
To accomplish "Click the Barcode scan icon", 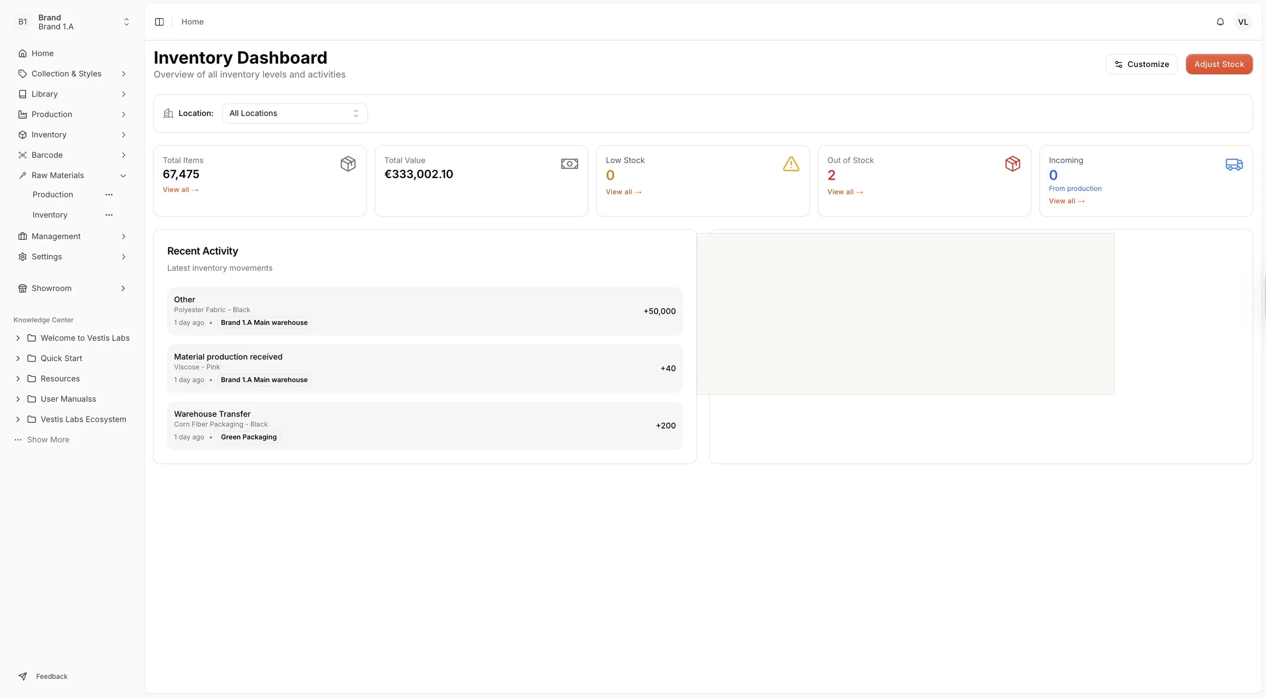I will point(22,155).
